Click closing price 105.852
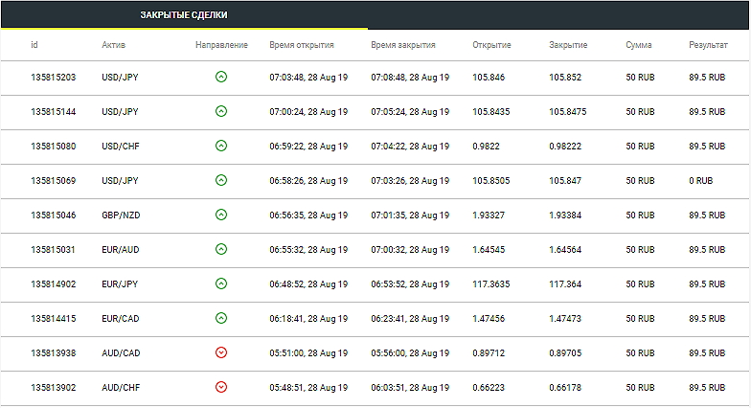Image resolution: width=751 pixels, height=408 pixels. (565, 77)
